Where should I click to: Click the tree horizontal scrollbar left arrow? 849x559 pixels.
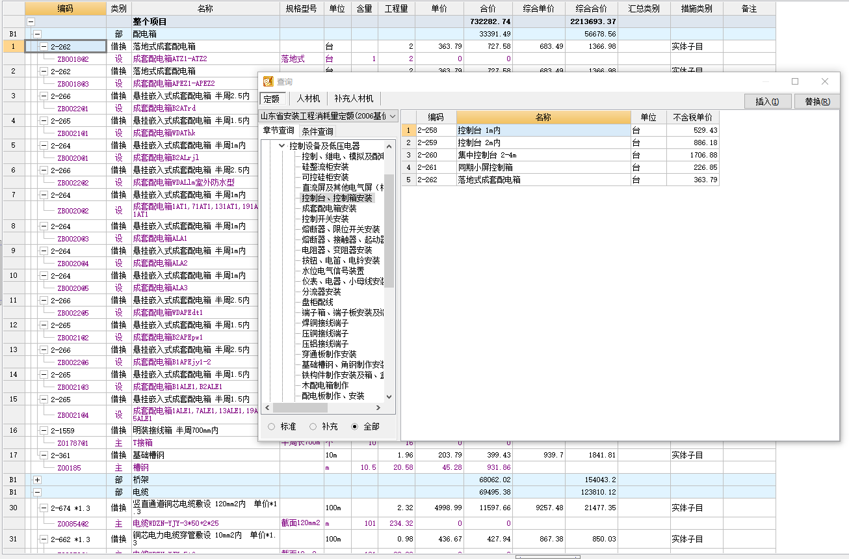point(266,408)
